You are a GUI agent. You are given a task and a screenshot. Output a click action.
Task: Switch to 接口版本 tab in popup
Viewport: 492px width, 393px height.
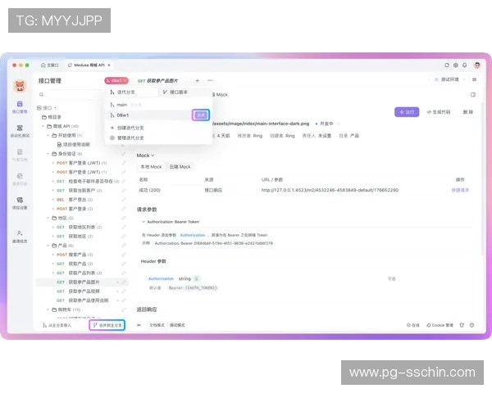pyautogui.click(x=173, y=92)
